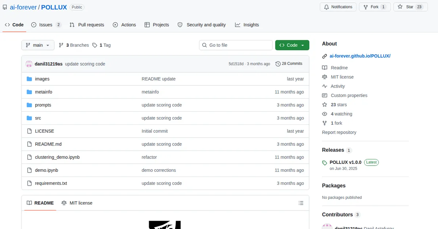Image resolution: width=438 pixels, height=229 pixels.
Task: Open the POLLUX repository name link
Action: [54, 7]
